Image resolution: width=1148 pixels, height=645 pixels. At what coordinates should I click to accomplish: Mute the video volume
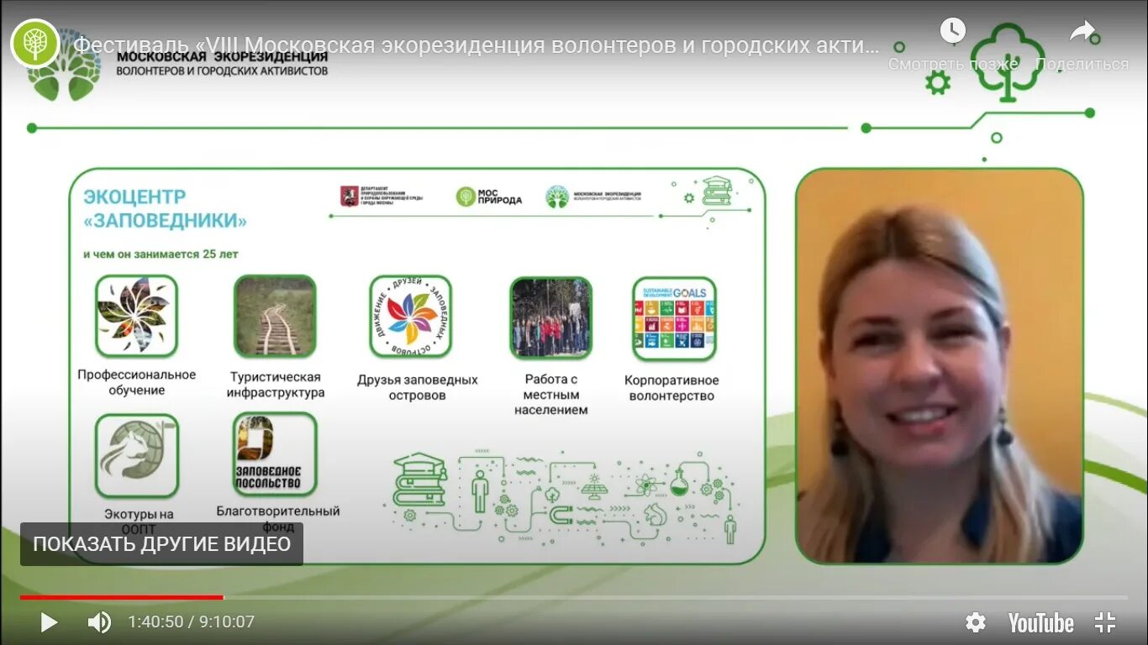(99, 622)
